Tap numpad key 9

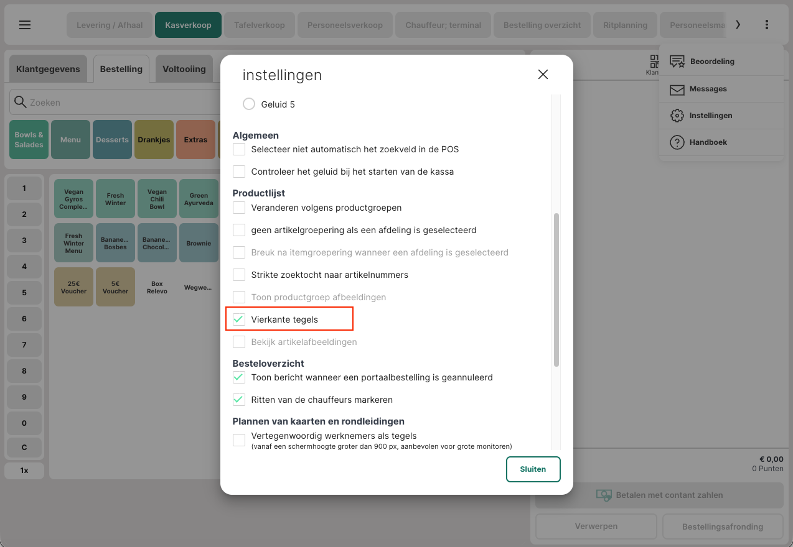point(24,397)
